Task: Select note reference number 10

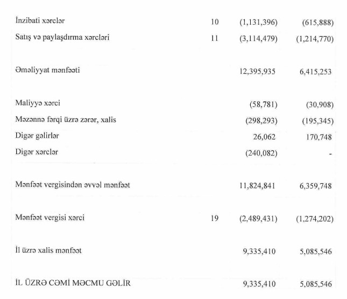Action: (x=215, y=22)
